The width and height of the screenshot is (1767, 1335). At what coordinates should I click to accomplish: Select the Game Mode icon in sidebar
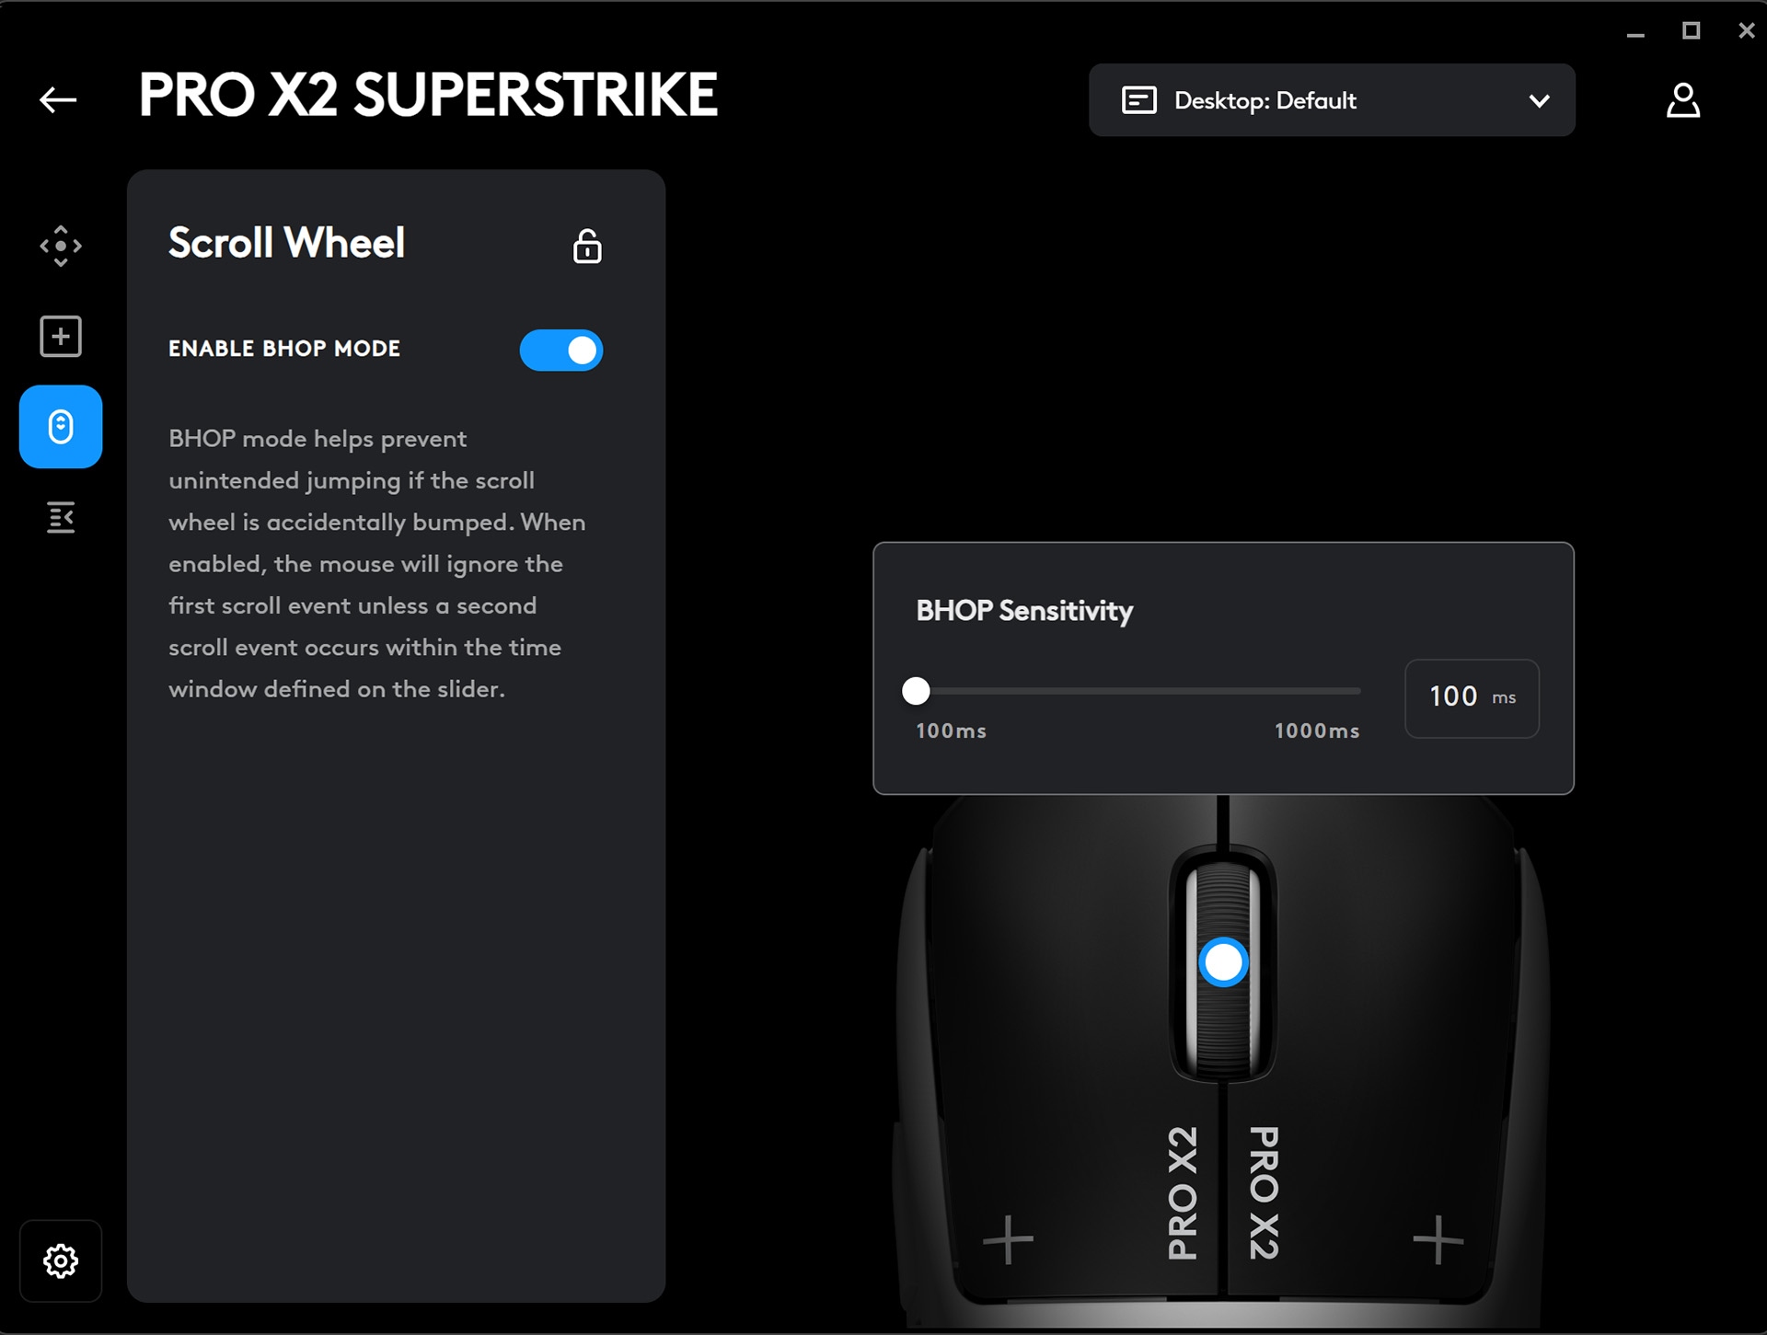[60, 518]
